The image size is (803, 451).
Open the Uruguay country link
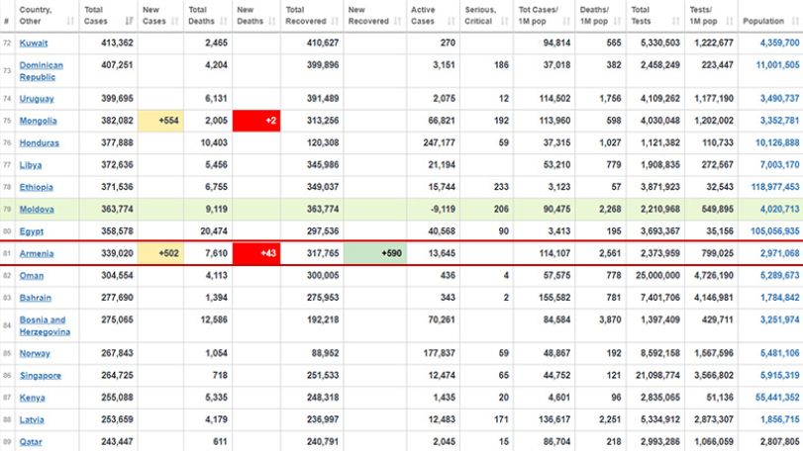pyautogui.click(x=37, y=99)
